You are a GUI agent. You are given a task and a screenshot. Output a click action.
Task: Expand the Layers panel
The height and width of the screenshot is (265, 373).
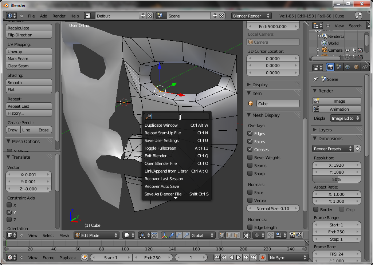click(x=315, y=130)
